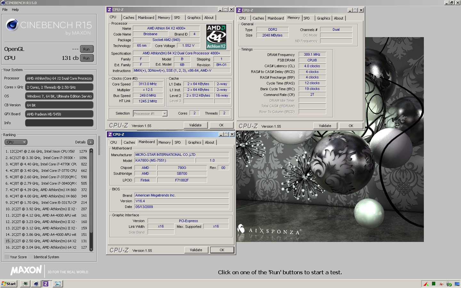Select SPD tab in CPU-Z Mainboard window
Screen dimensions: 461x288
click(178, 142)
